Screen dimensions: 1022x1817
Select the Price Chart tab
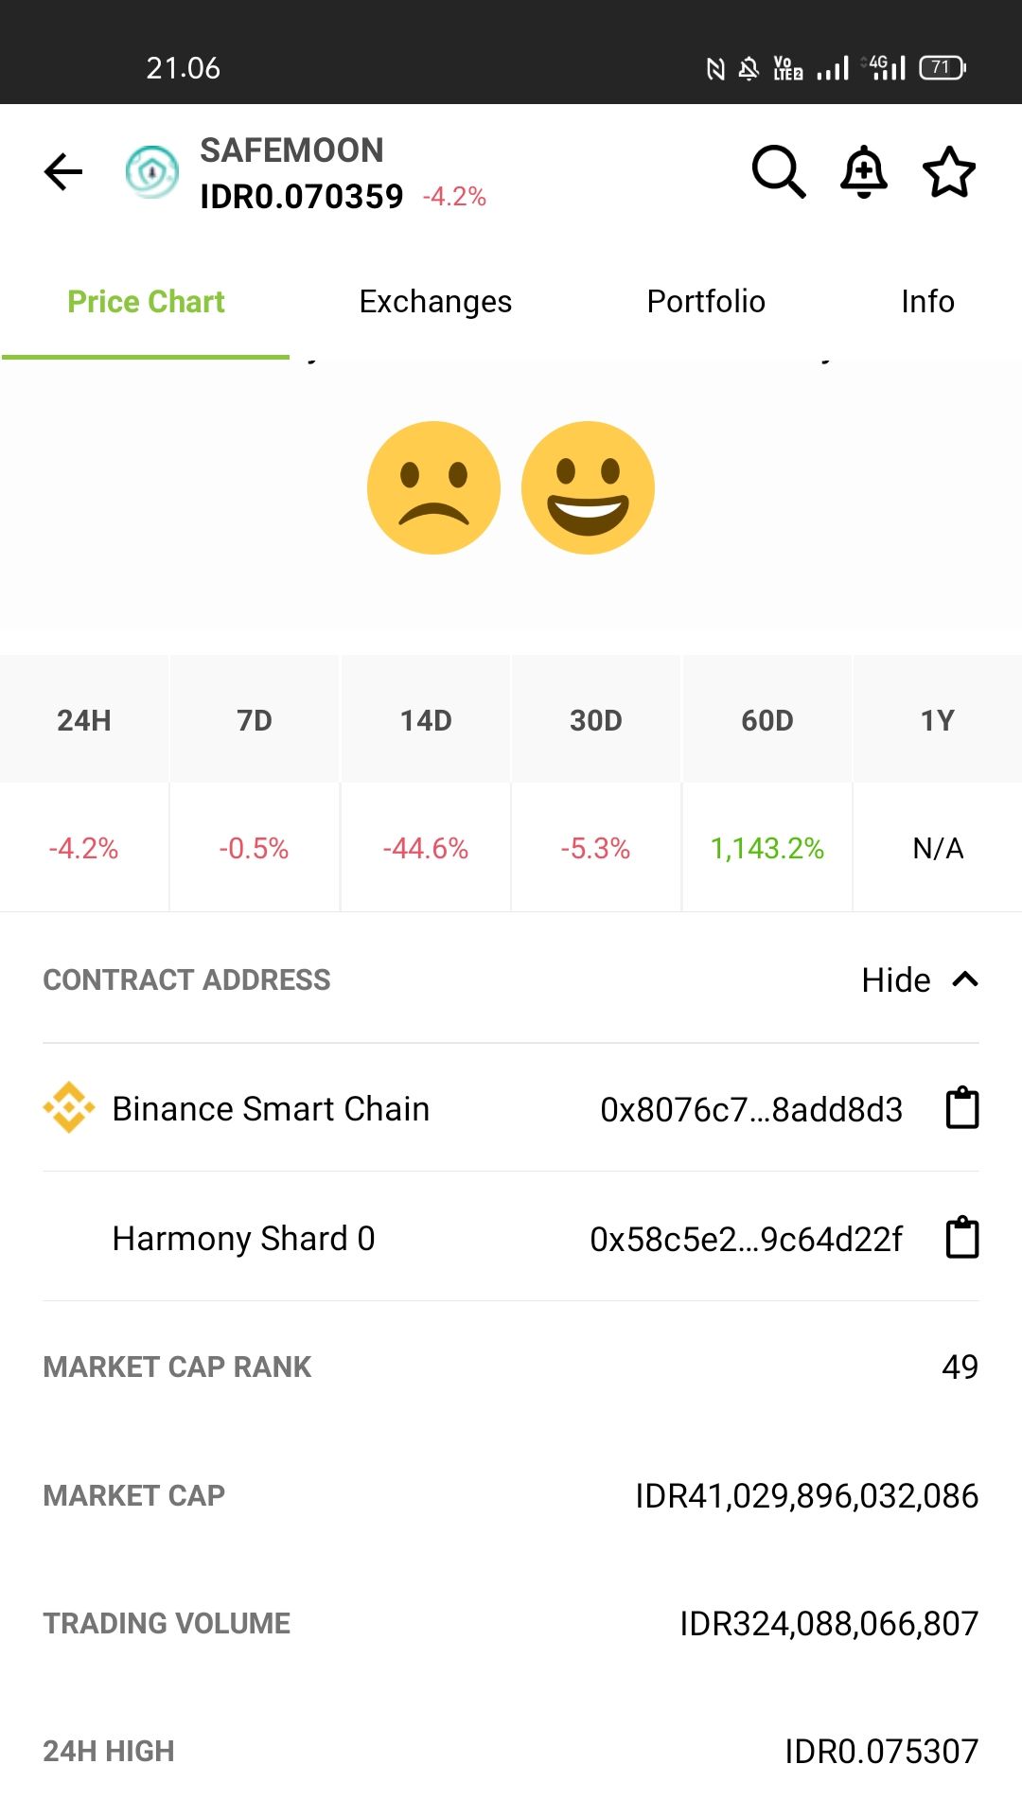(146, 302)
